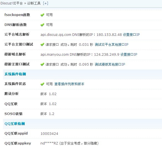The width and height of the screenshot is (162, 150).
Task: Click green checkmark in 漫游主接口测试 row
Action: [42, 65]
